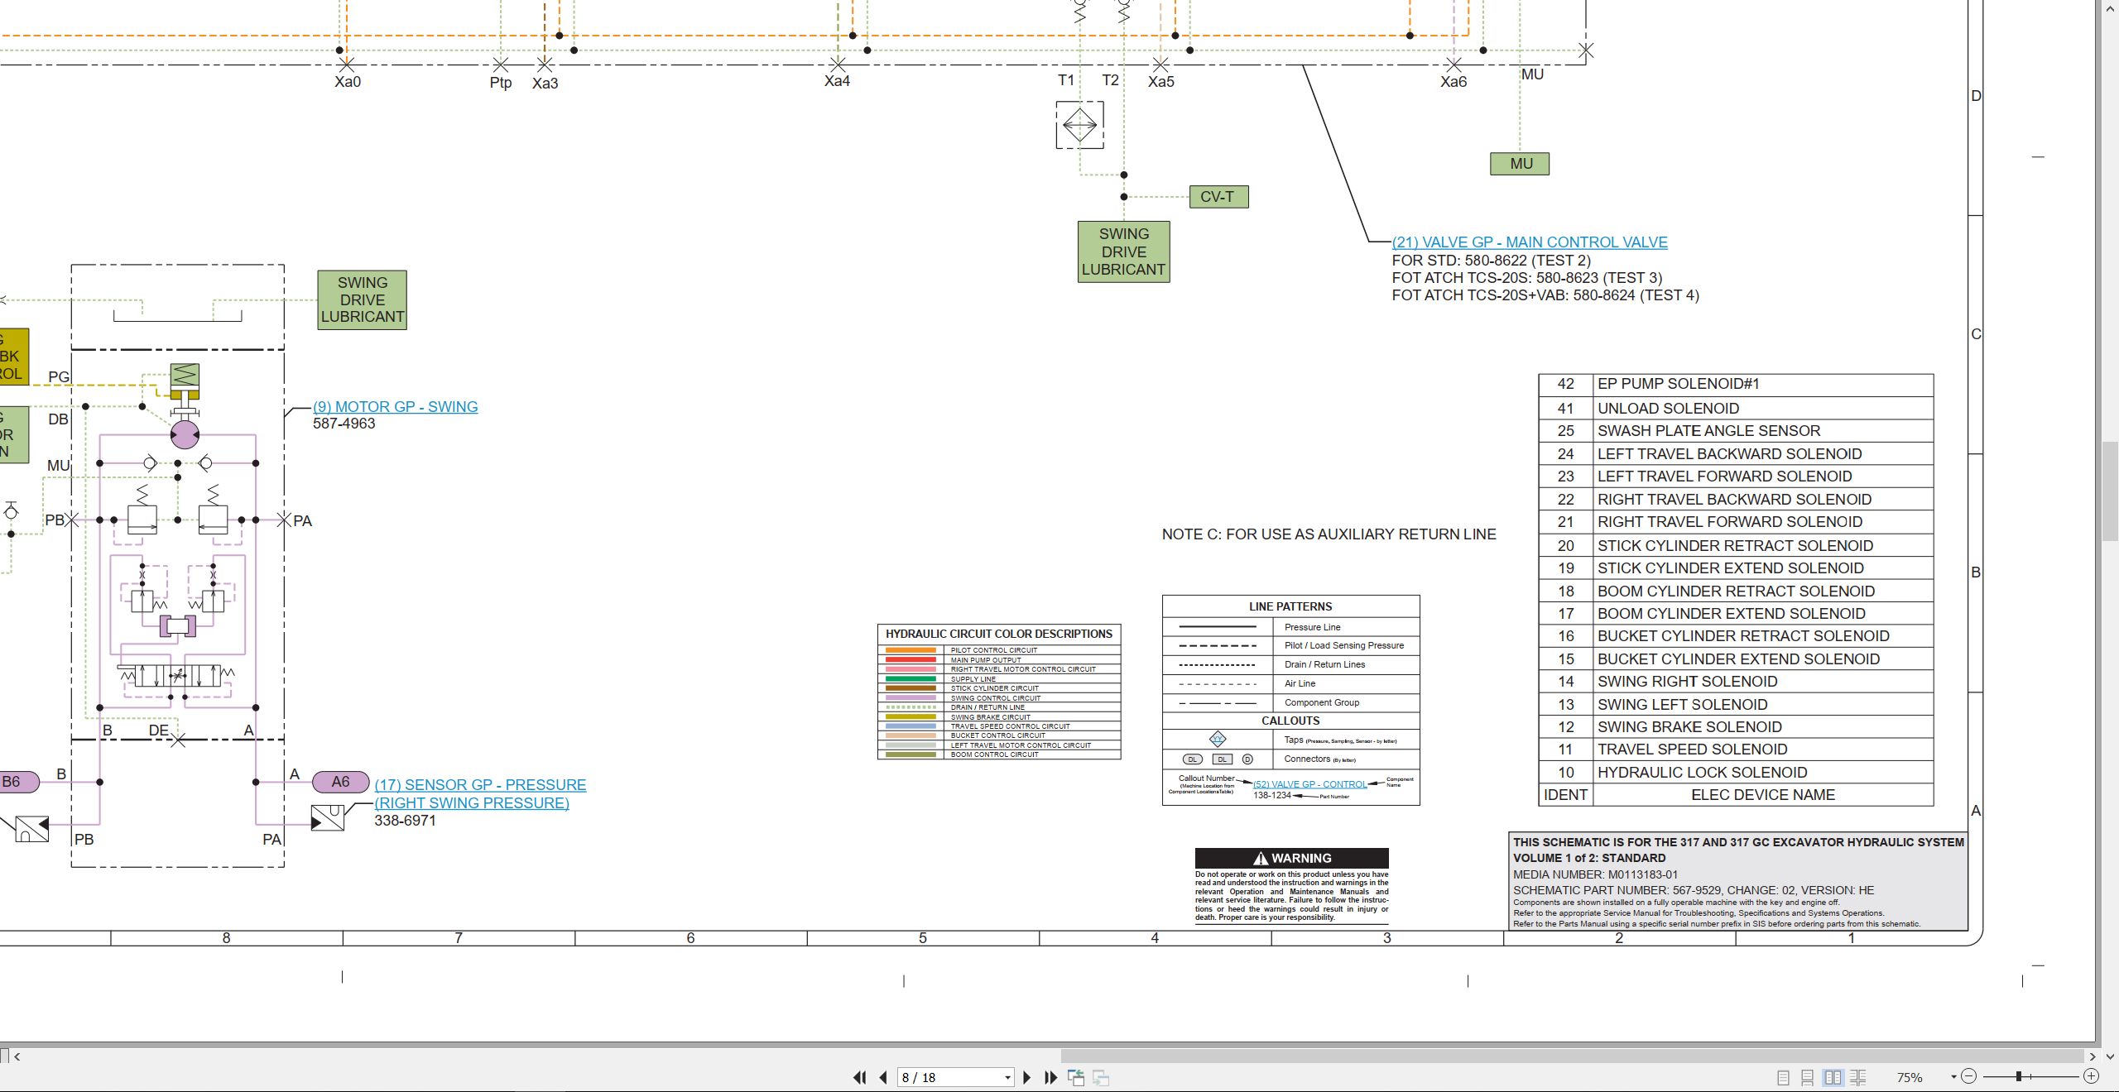2119x1092 pixels.
Task: Switch to continuous page view
Action: click(1808, 1077)
